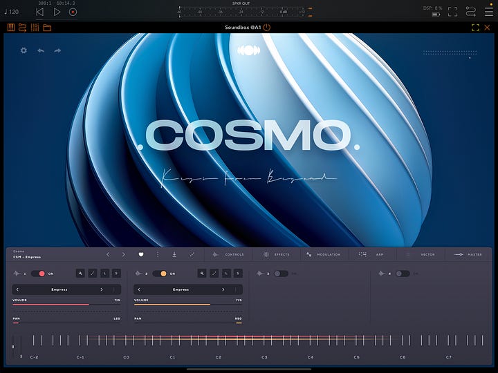Switch to the Vector tab
The image size is (498, 373).
tap(421, 254)
